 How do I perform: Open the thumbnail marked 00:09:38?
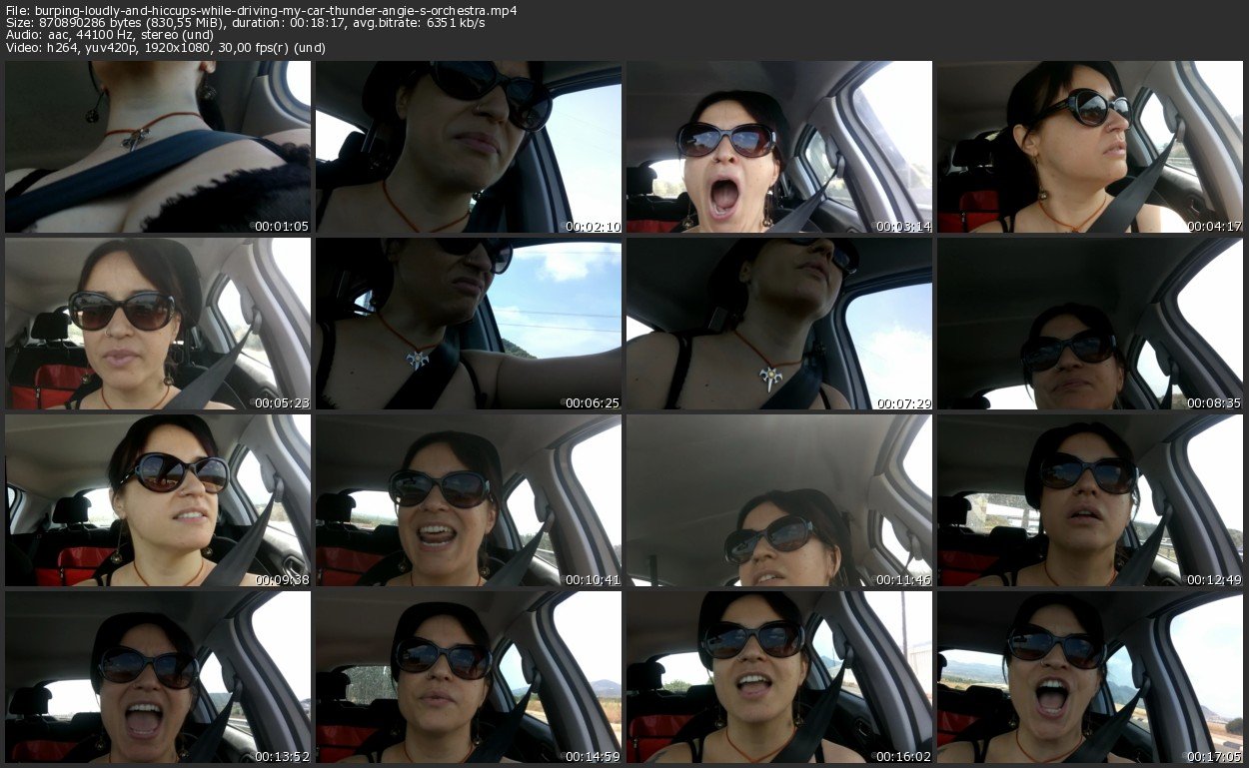pyautogui.click(x=158, y=500)
